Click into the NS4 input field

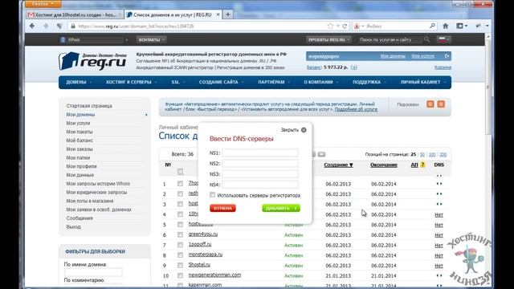pos(260,185)
